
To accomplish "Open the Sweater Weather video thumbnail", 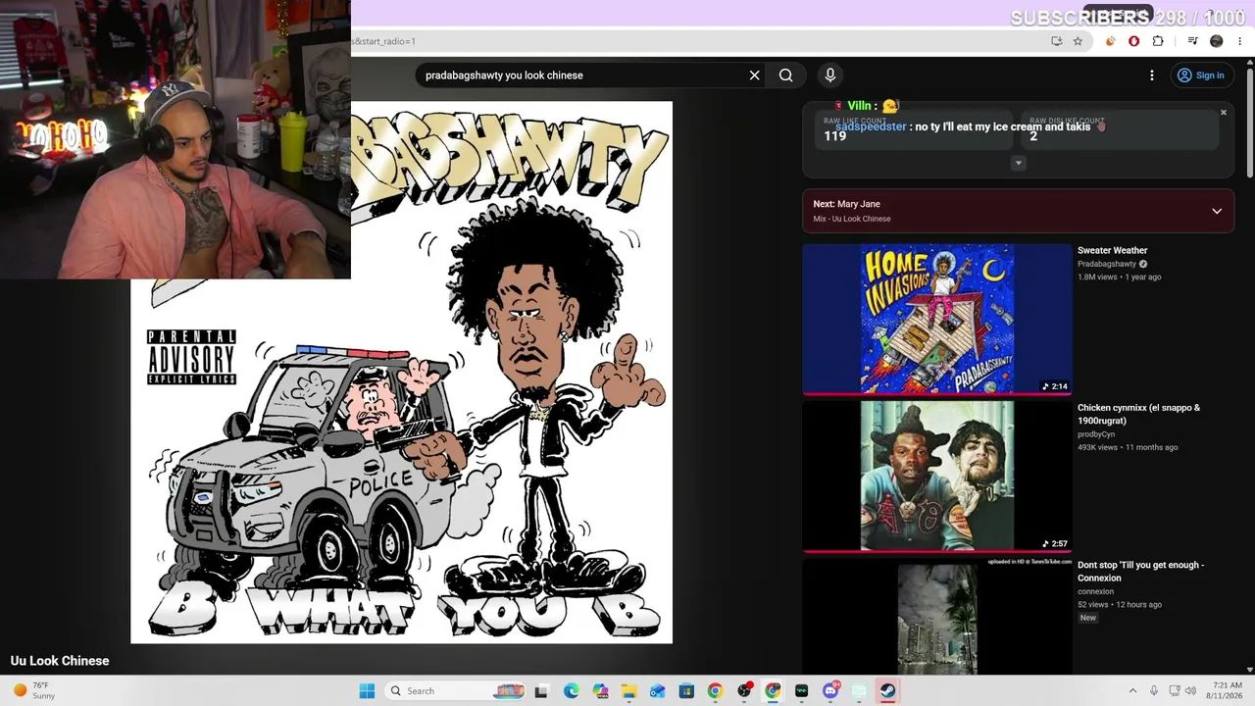I will 937,319.
